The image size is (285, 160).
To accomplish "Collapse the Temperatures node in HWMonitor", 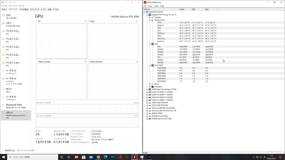I will 150,20.
